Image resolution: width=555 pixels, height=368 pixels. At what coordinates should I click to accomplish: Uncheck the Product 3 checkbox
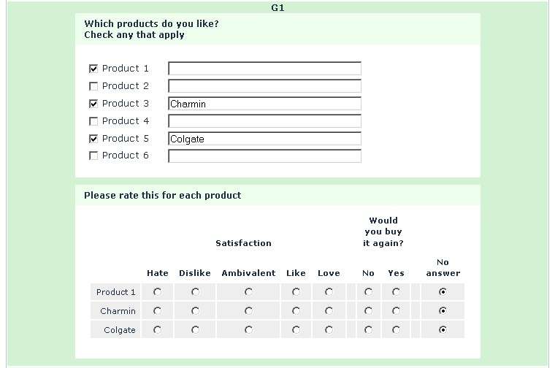[x=93, y=104]
